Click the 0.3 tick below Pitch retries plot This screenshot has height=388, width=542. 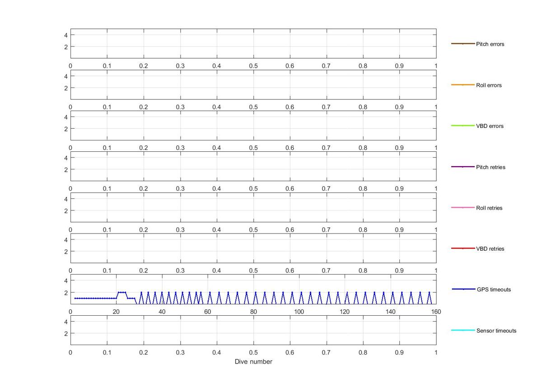[180, 188]
